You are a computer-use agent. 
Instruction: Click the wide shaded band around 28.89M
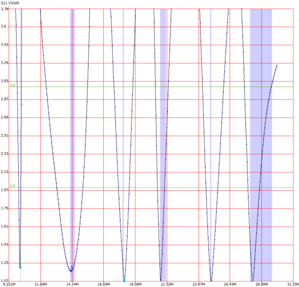coord(261,145)
